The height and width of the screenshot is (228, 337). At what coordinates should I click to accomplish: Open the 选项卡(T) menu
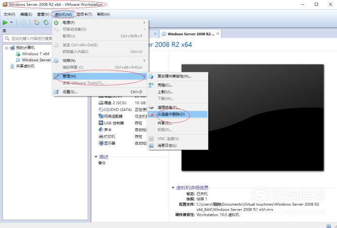(84, 15)
